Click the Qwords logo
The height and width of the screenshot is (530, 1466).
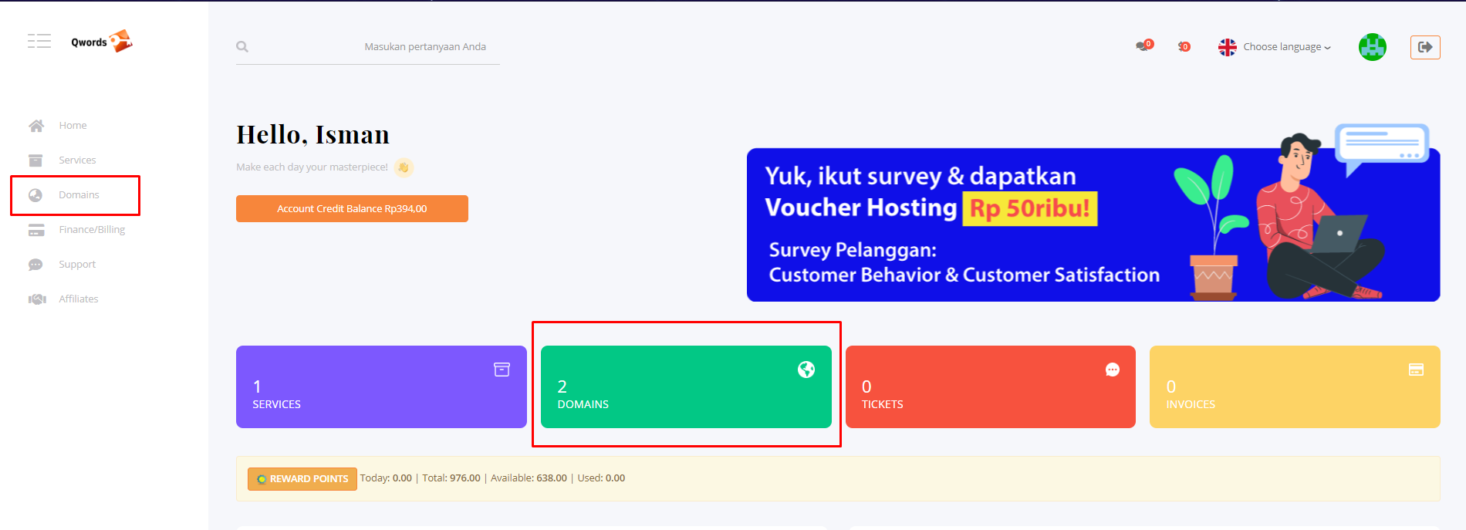(101, 42)
